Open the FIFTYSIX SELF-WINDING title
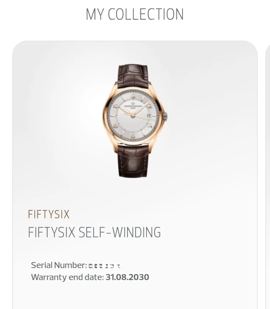270x309 pixels. click(94, 232)
